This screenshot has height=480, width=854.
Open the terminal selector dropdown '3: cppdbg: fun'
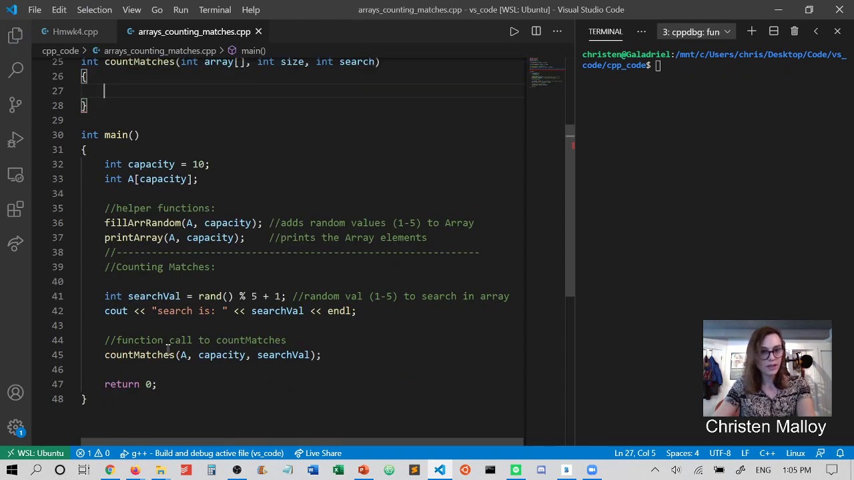(696, 31)
